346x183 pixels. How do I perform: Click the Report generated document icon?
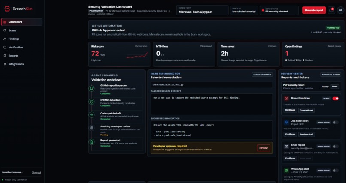(x=91, y=142)
